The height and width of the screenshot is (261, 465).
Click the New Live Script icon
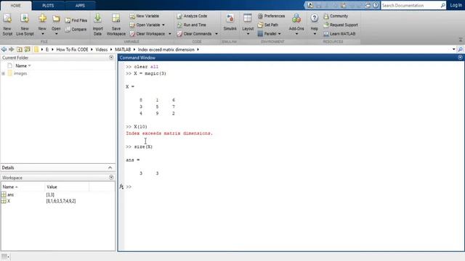coord(25,19)
